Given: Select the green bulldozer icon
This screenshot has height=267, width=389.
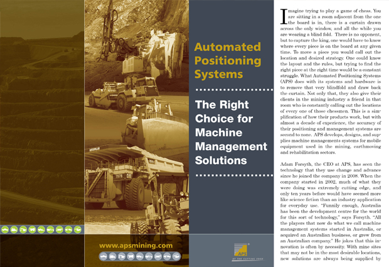Looking at the screenshot, I should (14, 229).
